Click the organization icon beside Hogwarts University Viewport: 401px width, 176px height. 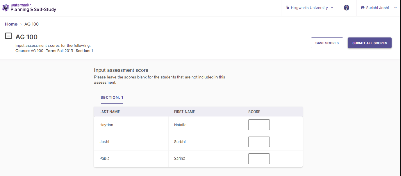pos(287,8)
